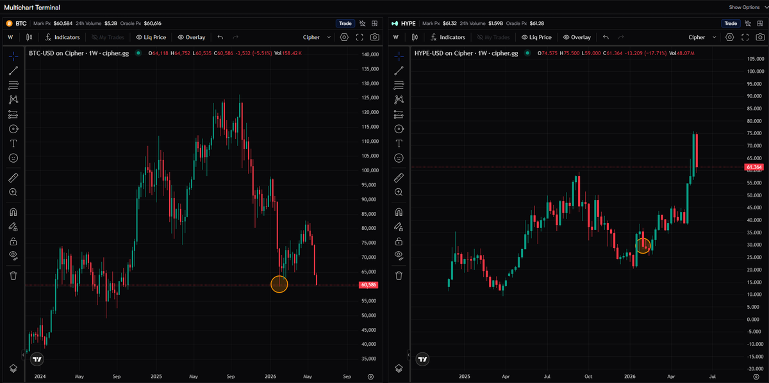Viewport: 769px width, 383px height.
Task: Open BTC symbol selector
Action: click(17, 23)
